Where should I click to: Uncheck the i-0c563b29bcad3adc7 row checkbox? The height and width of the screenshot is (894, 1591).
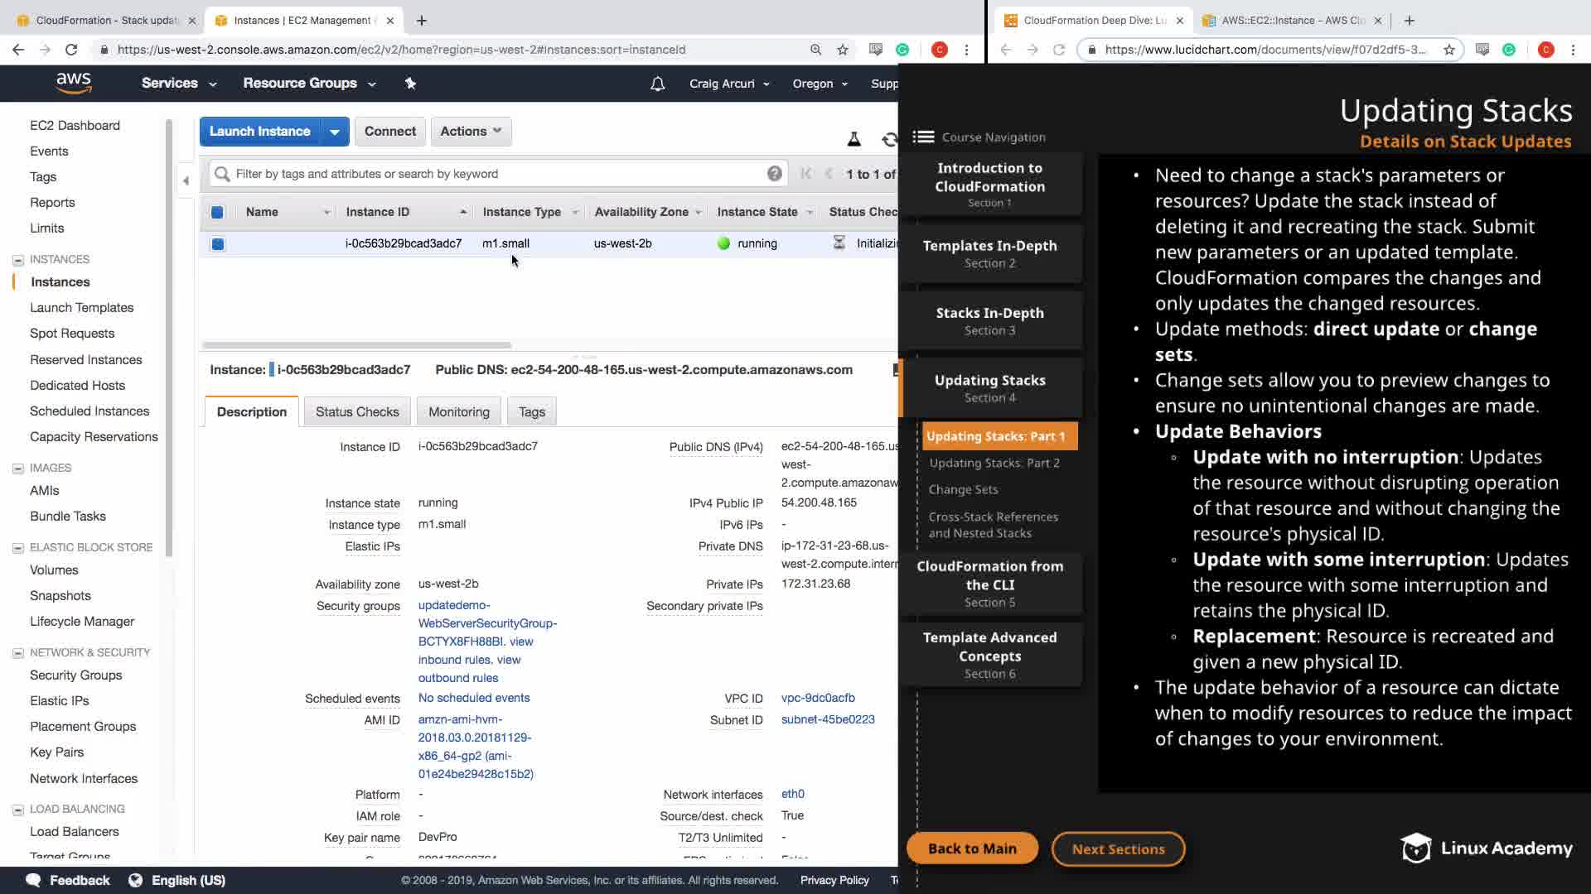tap(217, 244)
